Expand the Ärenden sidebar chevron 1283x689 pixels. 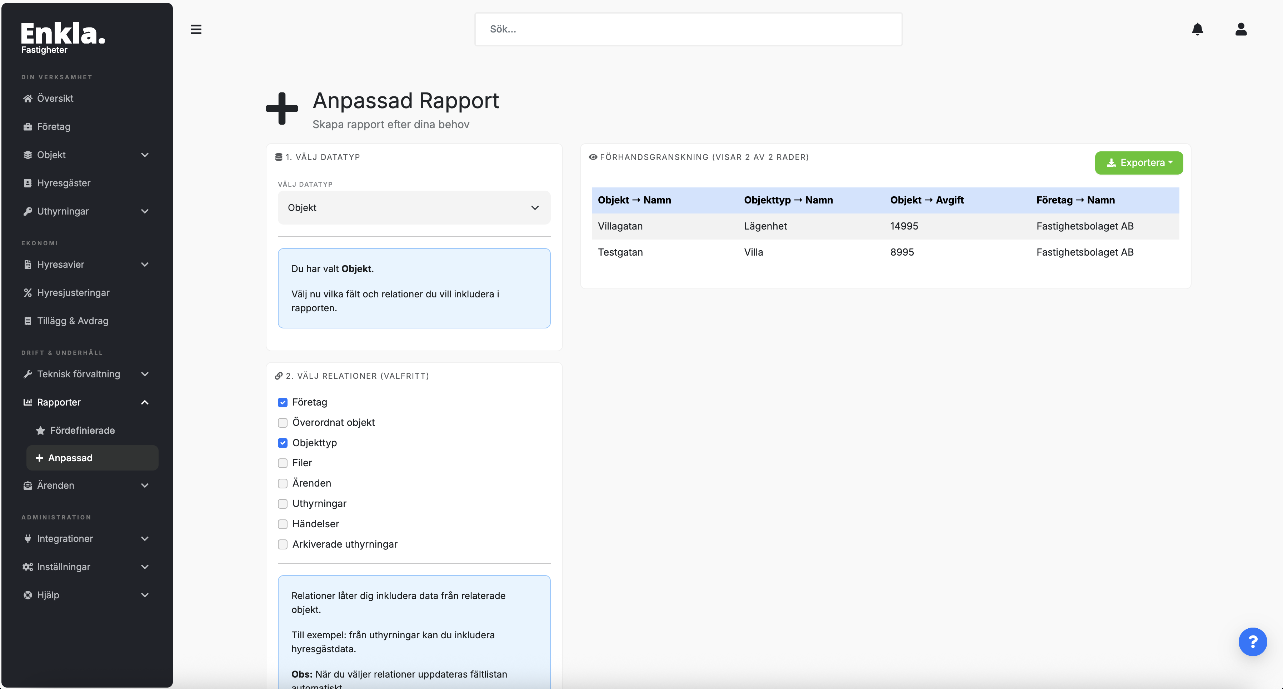(x=145, y=486)
